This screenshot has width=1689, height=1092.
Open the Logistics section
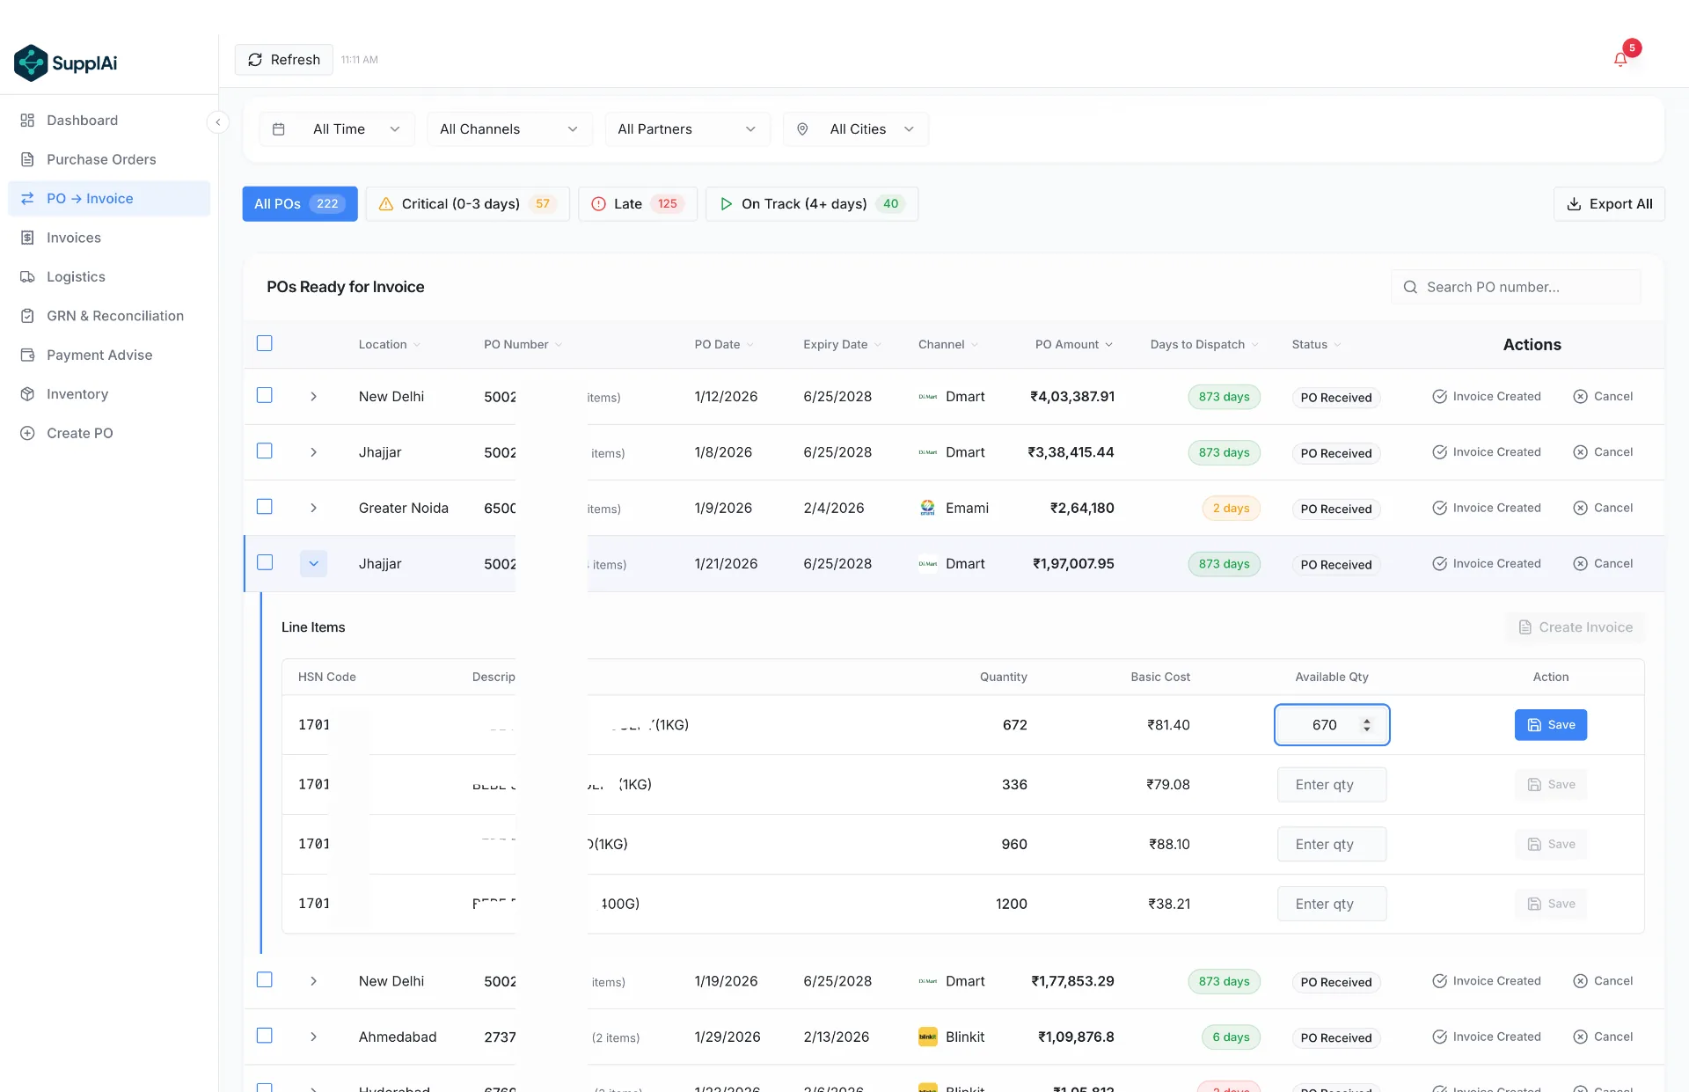point(109,276)
